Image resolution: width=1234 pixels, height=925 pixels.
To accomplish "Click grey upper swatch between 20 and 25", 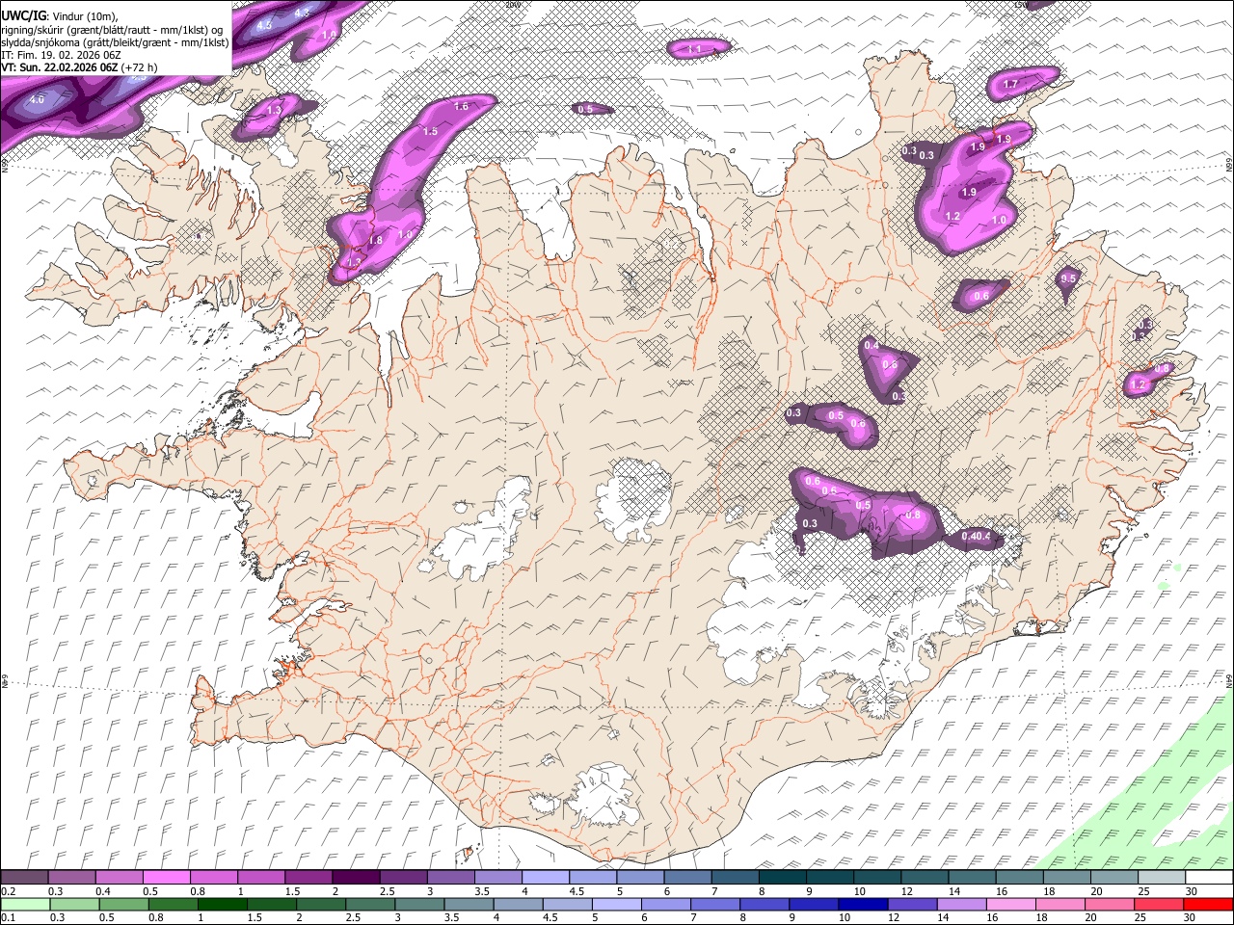I will (1115, 878).
